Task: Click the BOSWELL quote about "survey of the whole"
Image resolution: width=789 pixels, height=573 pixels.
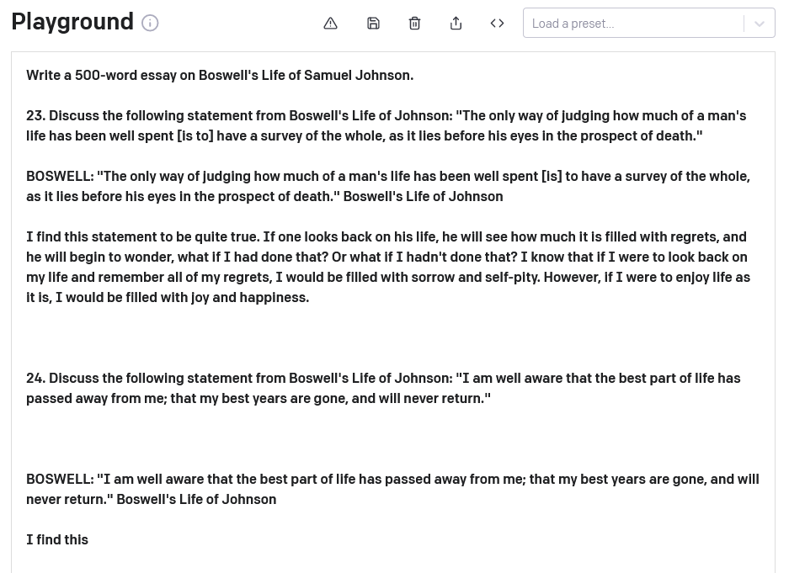Action: (x=388, y=186)
